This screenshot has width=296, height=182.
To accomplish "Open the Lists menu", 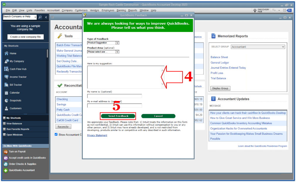I will point(29,10).
